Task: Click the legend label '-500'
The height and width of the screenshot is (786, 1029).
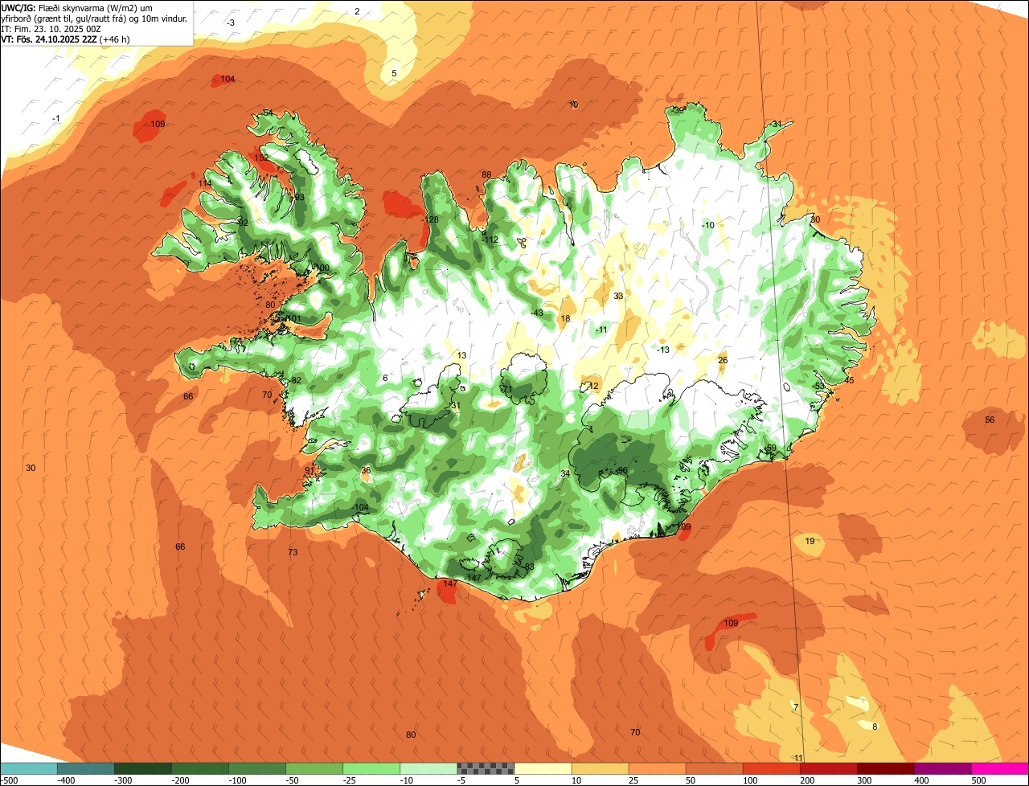Action: tap(10, 780)
